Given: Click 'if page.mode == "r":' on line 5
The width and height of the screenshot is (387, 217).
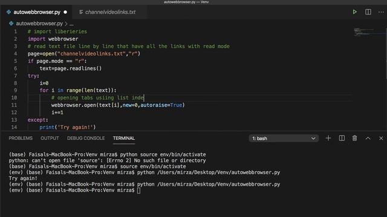Looking at the screenshot, I should (57, 61).
